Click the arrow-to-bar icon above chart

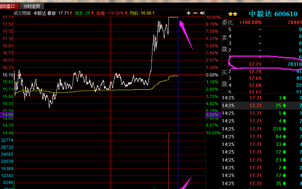pyautogui.click(x=202, y=13)
